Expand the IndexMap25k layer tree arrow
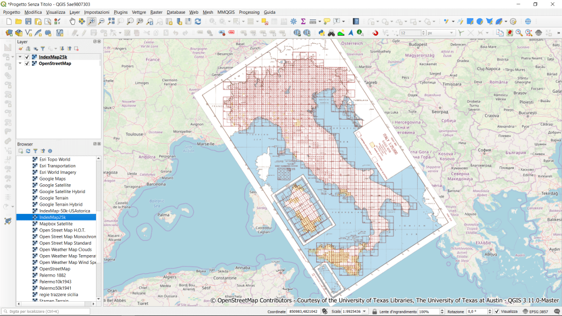This screenshot has width=562, height=316. coord(20,57)
